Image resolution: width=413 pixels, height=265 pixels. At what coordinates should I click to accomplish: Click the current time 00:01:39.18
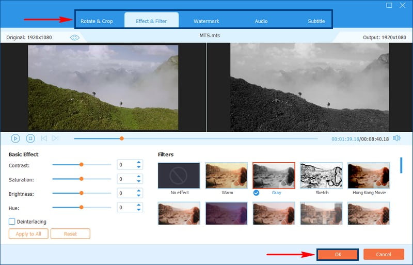[345, 139]
